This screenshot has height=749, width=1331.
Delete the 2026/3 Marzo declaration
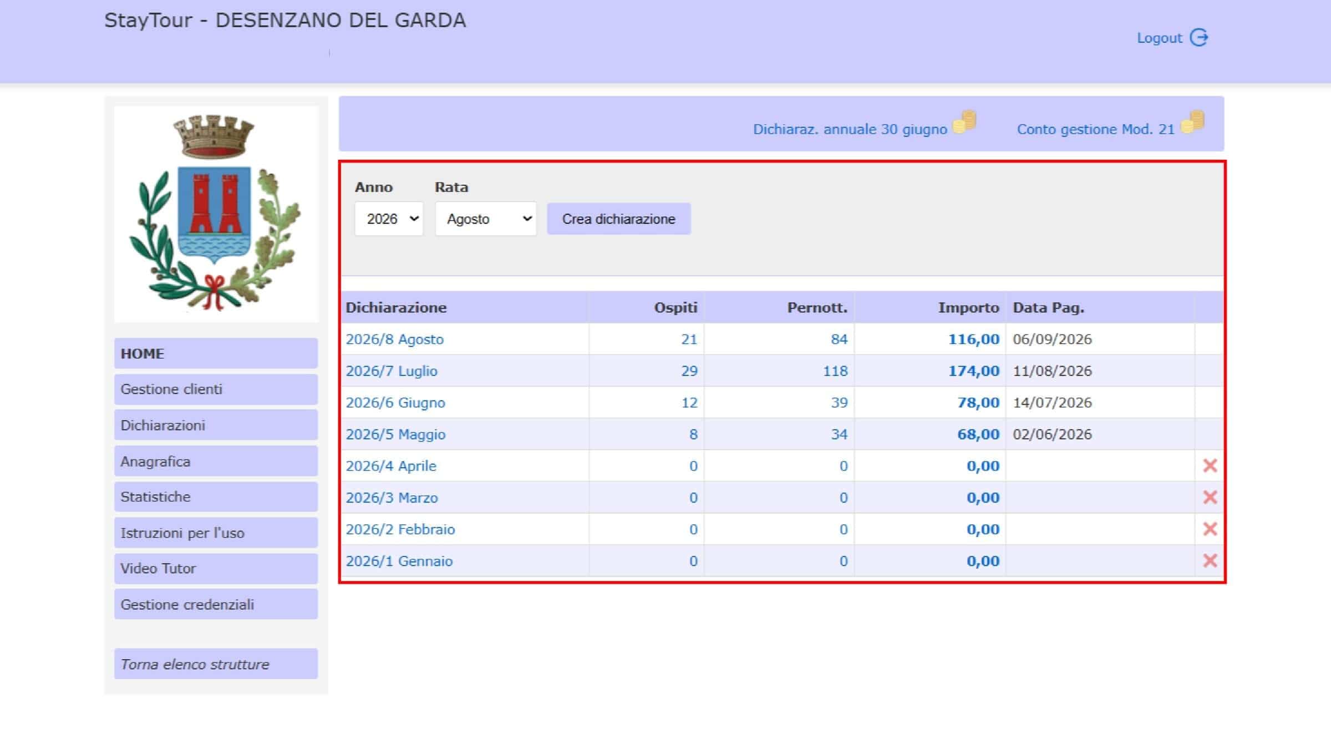click(x=1210, y=497)
